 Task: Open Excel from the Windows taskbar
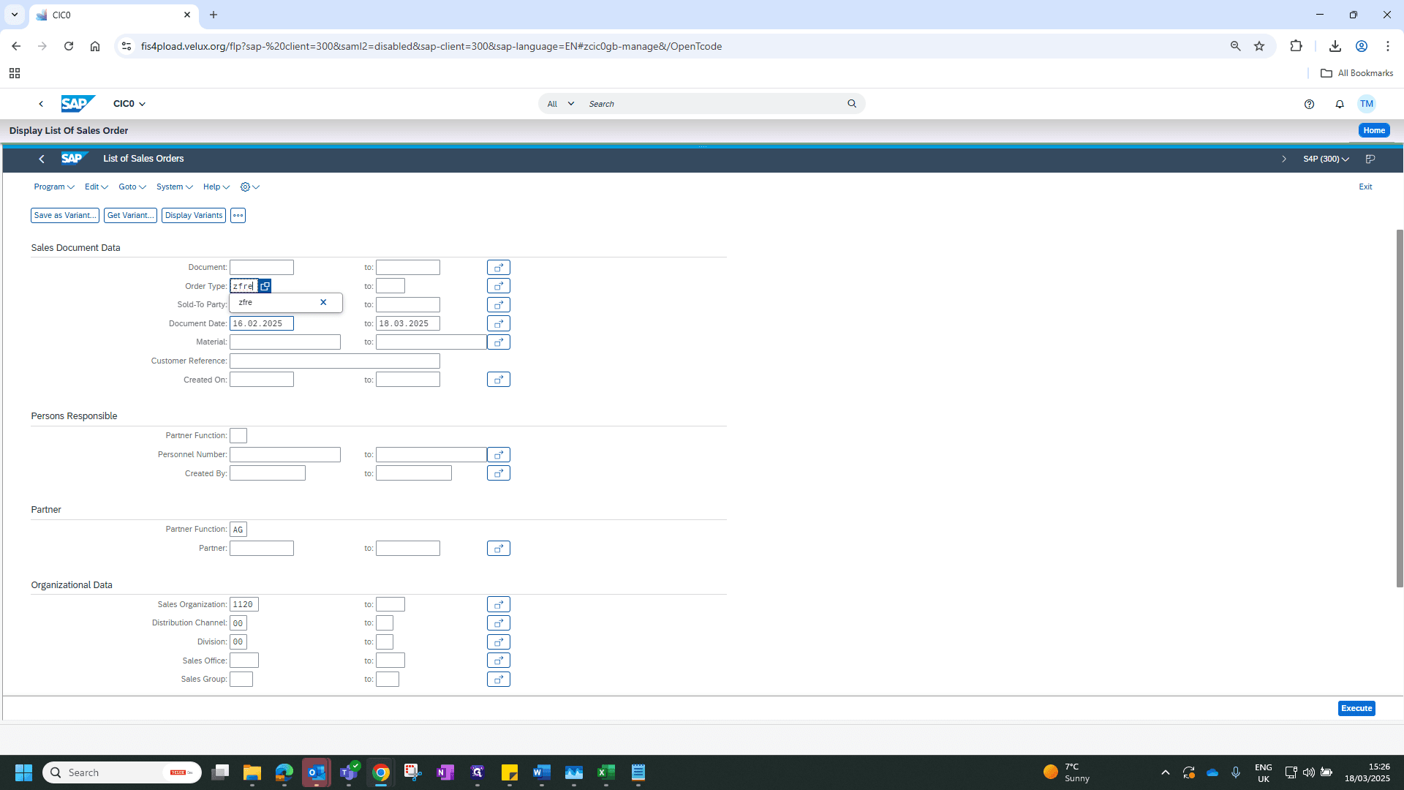pos(605,772)
